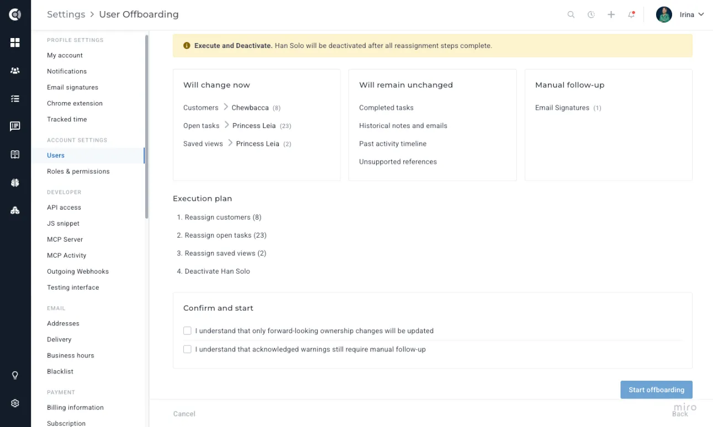Click the Start offboarding button
Screen dimensions: 713x427
tap(656, 389)
